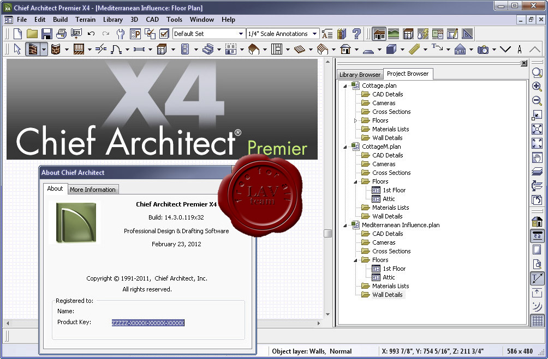Viewport: 548px width, 359px height.
Task: Select the 3D box primitive tool
Action: pos(391,49)
